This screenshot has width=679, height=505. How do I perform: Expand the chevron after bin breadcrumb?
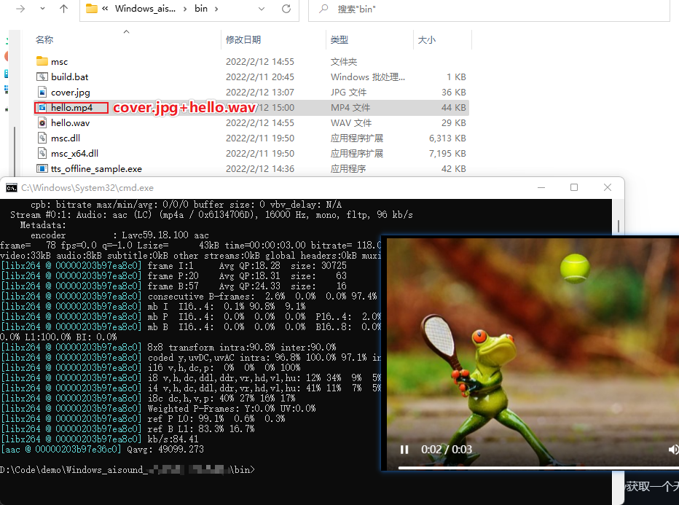coord(216,9)
